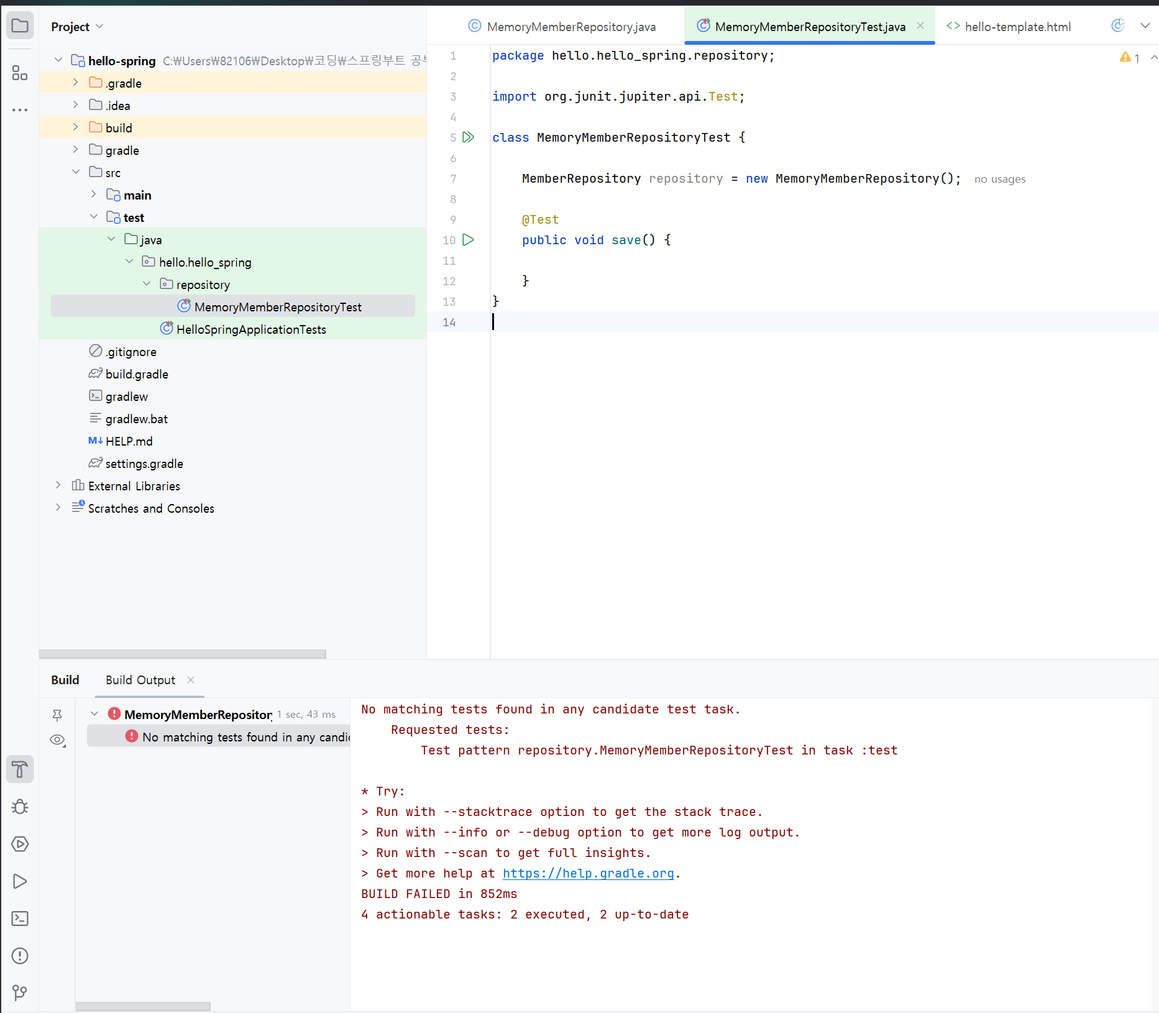Image resolution: width=1159 pixels, height=1013 pixels.
Task: Show hidden editor tabs dropdown
Action: (x=1145, y=25)
